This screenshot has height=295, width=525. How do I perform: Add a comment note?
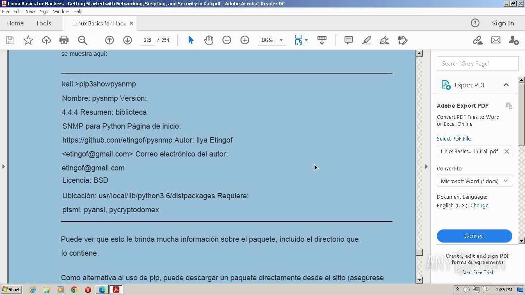pyautogui.click(x=349, y=40)
